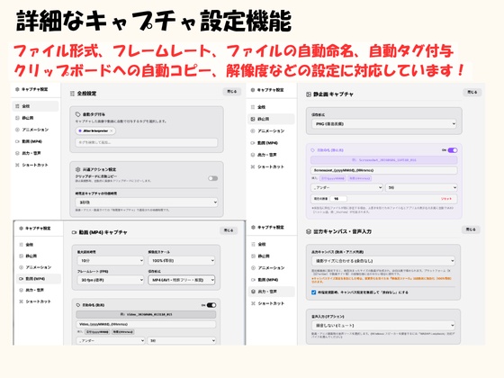The width and height of the screenshot is (504, 378).
Task: Focus the tag search input field
Action: [x=147, y=142]
